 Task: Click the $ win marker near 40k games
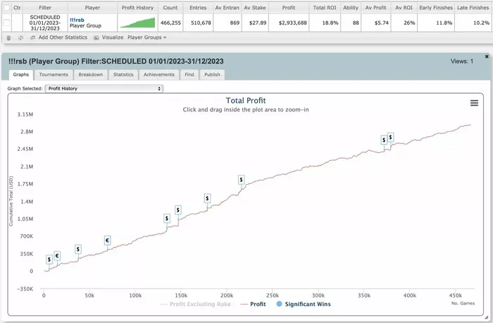point(78,250)
